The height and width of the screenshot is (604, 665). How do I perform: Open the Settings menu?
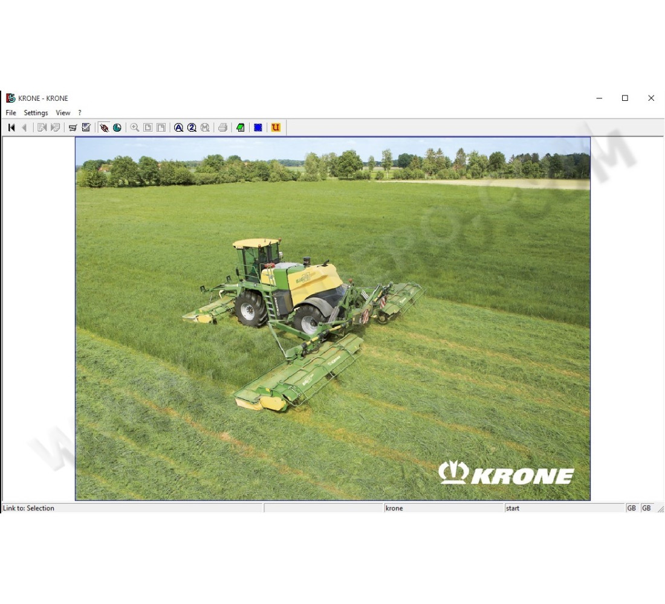tap(36, 112)
